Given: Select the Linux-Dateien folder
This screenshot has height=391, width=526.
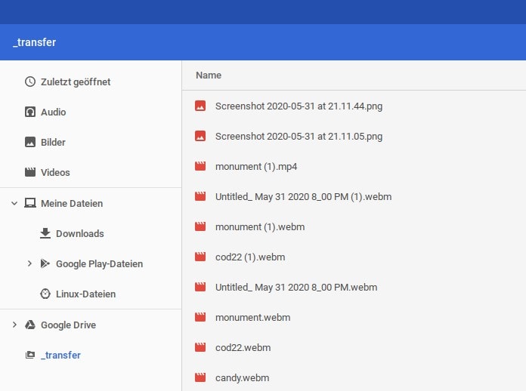Looking at the screenshot, I should 85,294.
